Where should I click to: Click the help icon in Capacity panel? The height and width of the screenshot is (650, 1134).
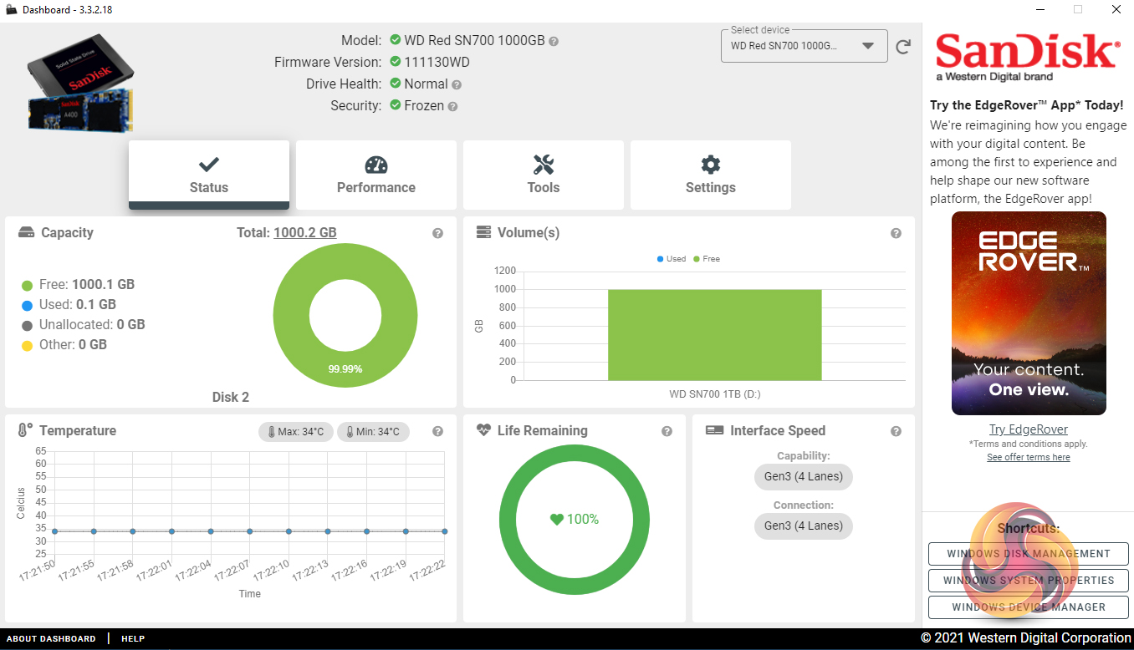point(437,234)
